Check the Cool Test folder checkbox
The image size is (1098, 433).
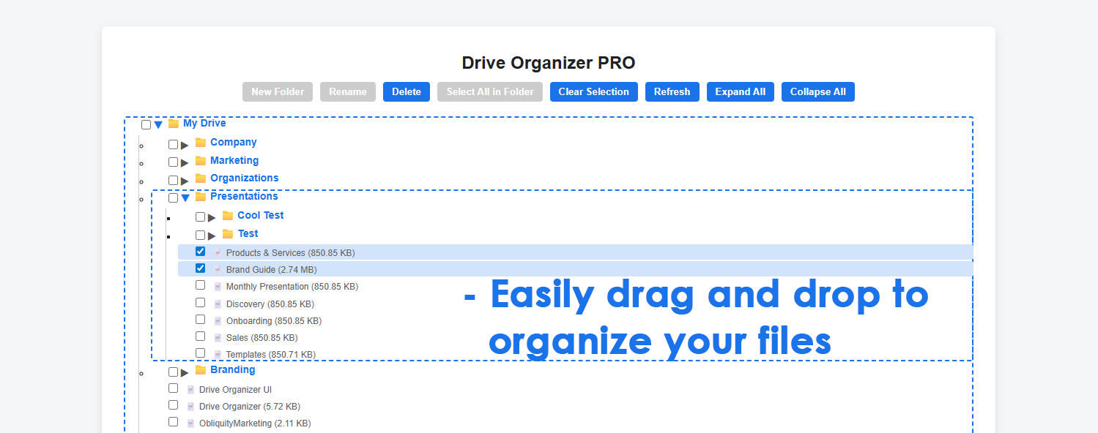tap(200, 217)
